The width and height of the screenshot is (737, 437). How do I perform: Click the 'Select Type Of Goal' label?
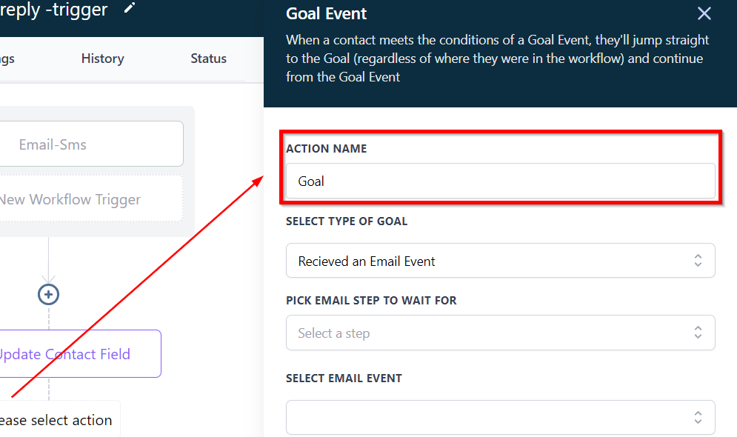click(x=347, y=221)
